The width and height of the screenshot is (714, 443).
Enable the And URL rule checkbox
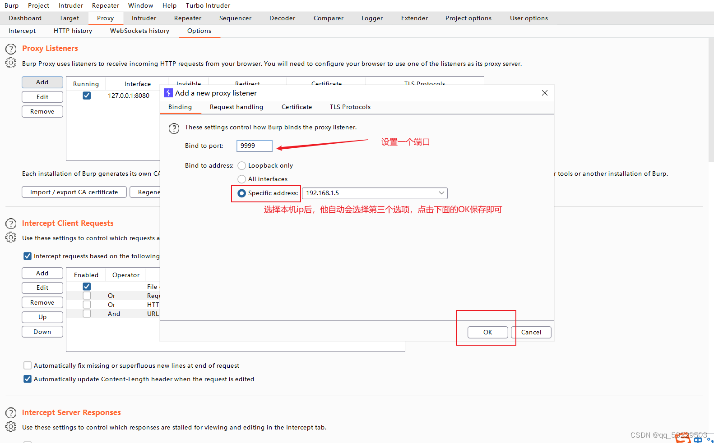[87, 314]
